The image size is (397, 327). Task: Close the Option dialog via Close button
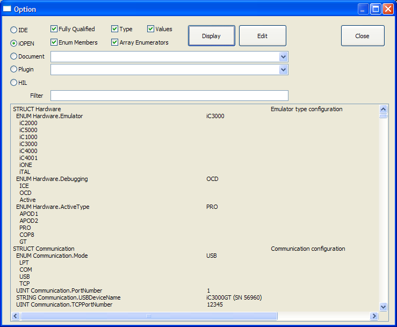363,35
